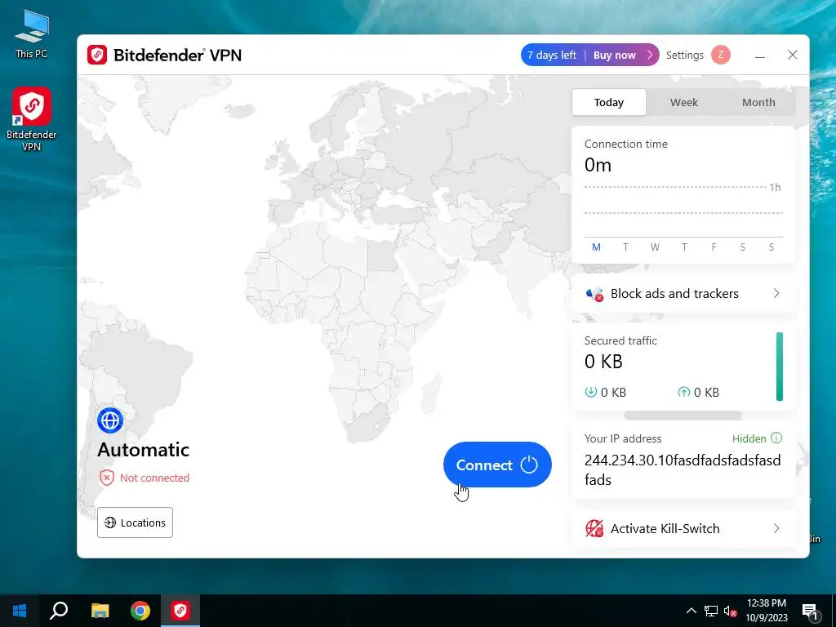Click the secured traffic green bar
The width and height of the screenshot is (836, 627).
[780, 367]
